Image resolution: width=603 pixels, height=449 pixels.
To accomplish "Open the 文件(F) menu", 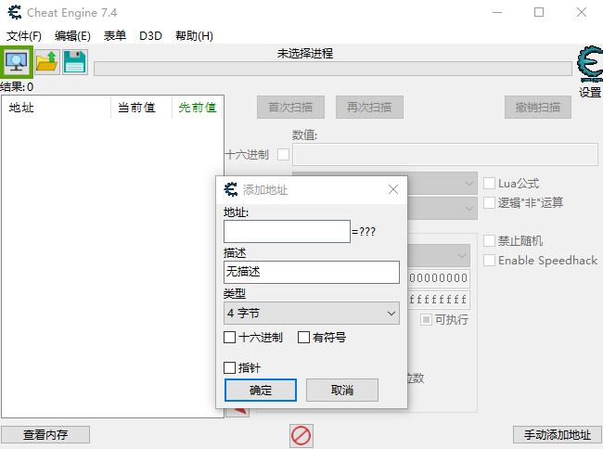I will (24, 36).
